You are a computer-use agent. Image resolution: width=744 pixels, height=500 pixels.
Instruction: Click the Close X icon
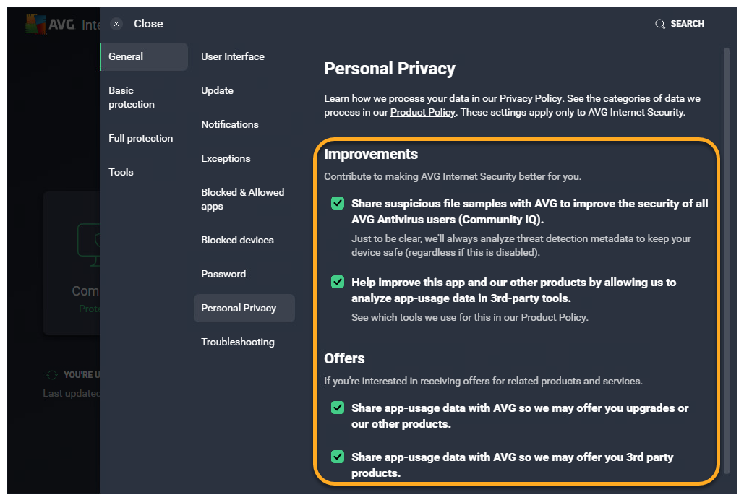(116, 24)
